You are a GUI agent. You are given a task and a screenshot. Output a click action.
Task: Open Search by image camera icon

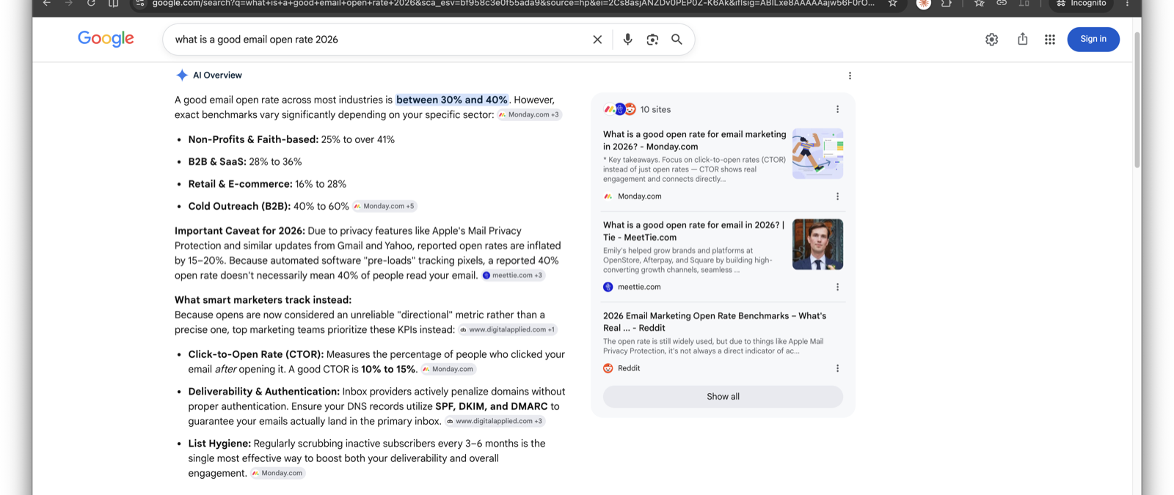click(x=652, y=40)
